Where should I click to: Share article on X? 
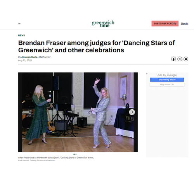click(x=180, y=59)
